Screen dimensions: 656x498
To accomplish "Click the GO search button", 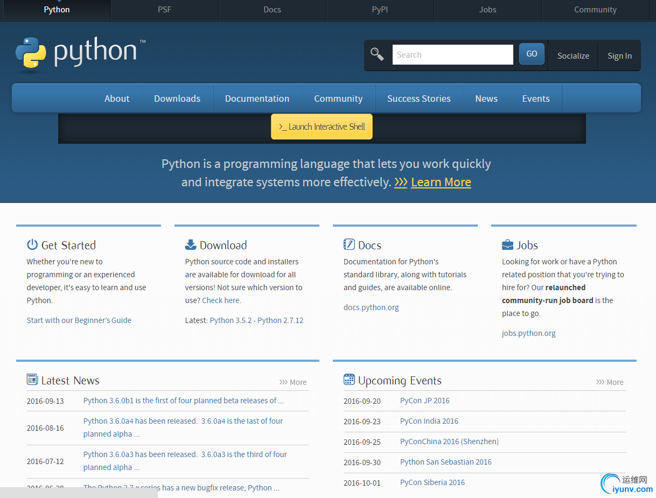I will click(x=532, y=54).
